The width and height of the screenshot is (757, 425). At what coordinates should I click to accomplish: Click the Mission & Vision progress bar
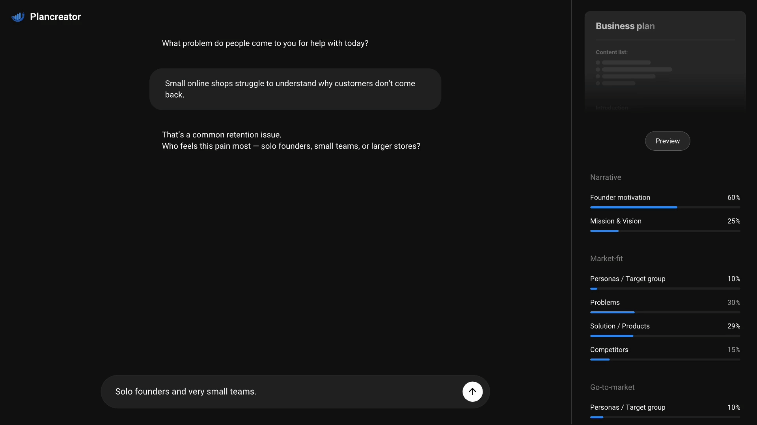665,231
